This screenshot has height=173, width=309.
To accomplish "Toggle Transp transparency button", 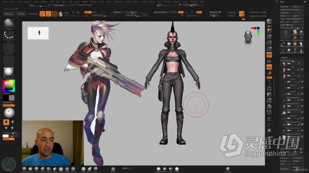I will pos(269,119).
